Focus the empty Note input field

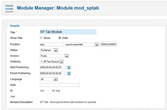(x=59, y=85)
